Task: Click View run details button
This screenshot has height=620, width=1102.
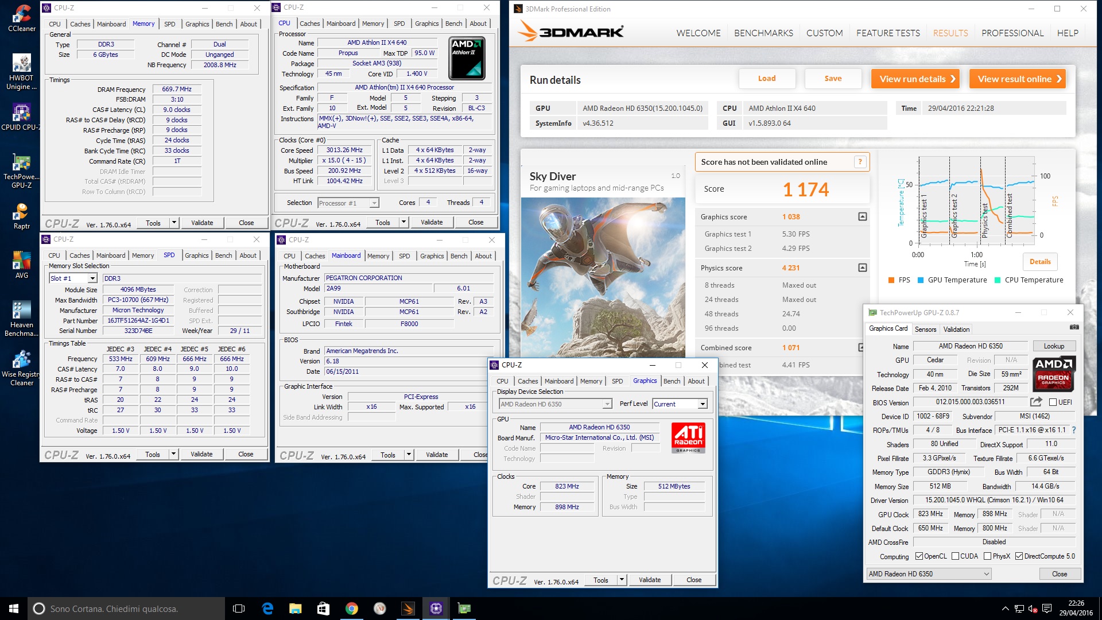Action: pyautogui.click(x=915, y=79)
